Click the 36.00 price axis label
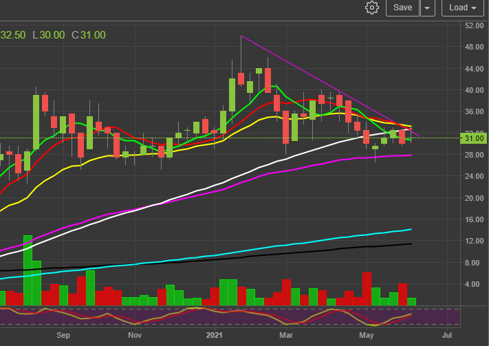 (x=474, y=111)
